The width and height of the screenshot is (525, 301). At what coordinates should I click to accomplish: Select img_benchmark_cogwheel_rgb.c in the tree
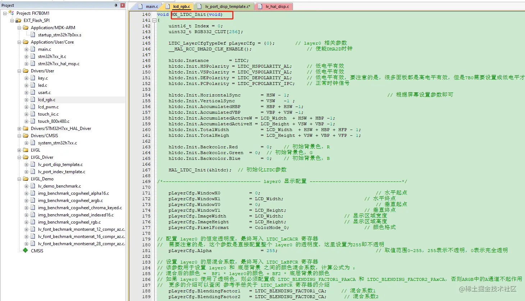pos(69,222)
